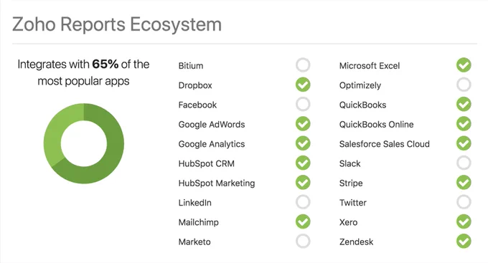Click the Mailchimp green check icon
This screenshot has height=263, width=488.
(x=303, y=222)
